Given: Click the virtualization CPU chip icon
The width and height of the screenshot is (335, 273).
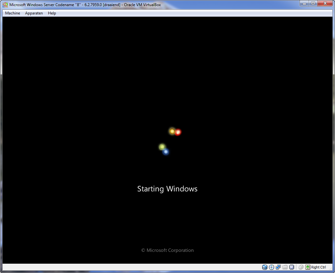Looking at the screenshot, I should tap(292, 267).
